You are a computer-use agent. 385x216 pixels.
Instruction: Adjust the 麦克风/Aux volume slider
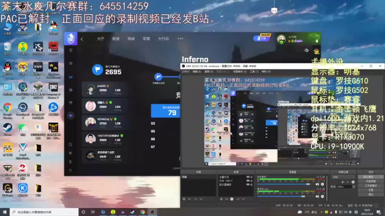(x=285, y=196)
